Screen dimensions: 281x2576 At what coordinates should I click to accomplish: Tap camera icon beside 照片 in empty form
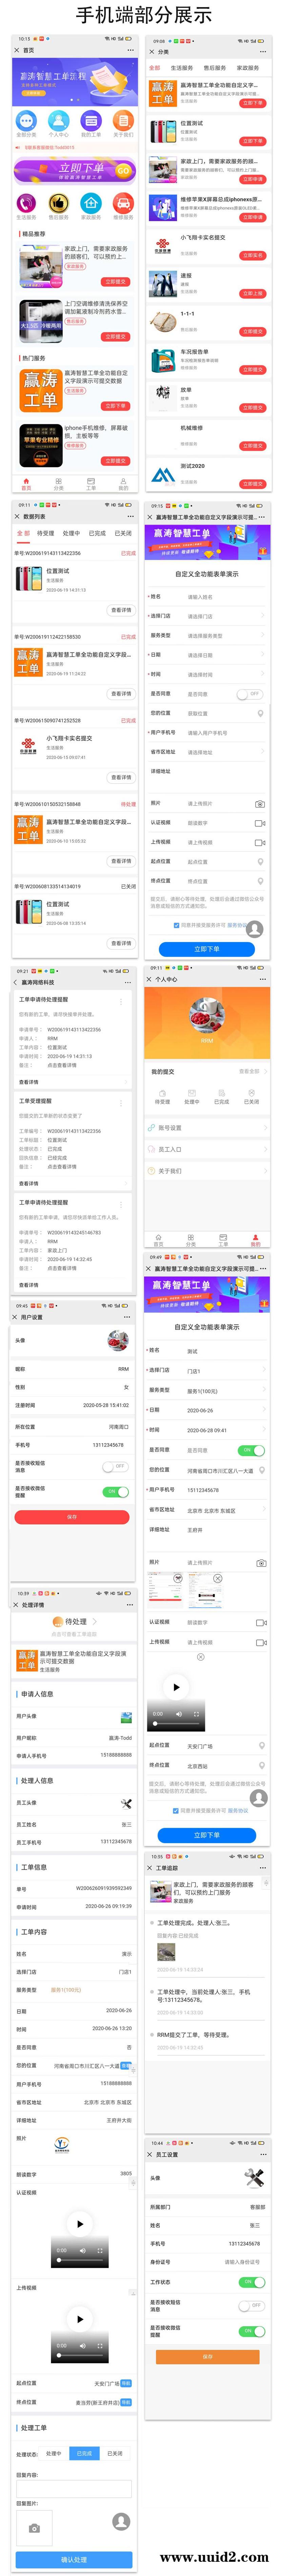pyautogui.click(x=260, y=804)
